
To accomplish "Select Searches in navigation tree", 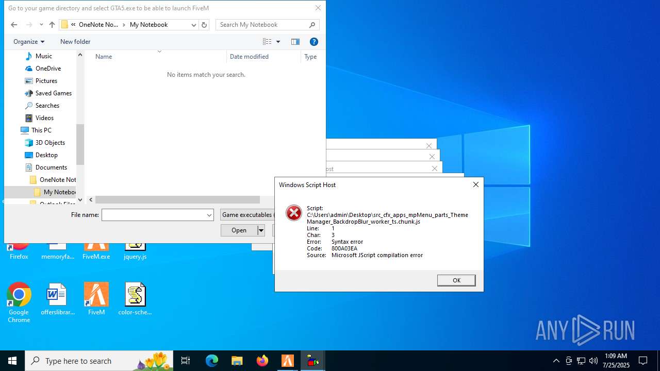I will click(47, 106).
